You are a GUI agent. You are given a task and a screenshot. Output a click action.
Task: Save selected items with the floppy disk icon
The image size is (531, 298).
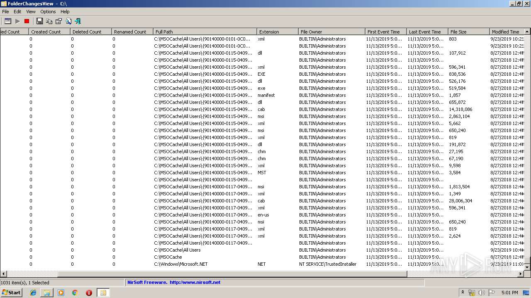tap(39, 21)
